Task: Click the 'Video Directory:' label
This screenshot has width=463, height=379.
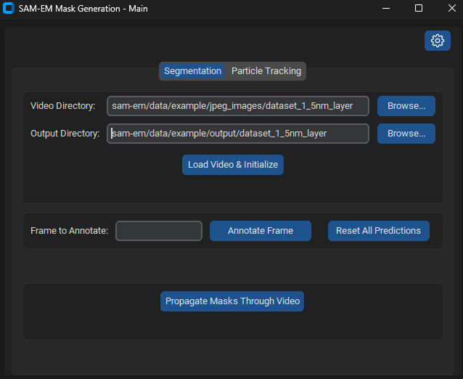Action: click(x=62, y=106)
